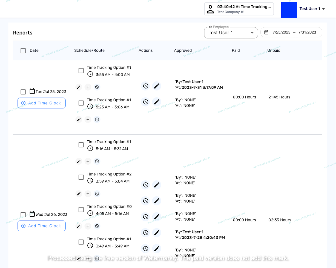Open the calendar icon in the date range field
The image size is (336, 268).
(266, 32)
